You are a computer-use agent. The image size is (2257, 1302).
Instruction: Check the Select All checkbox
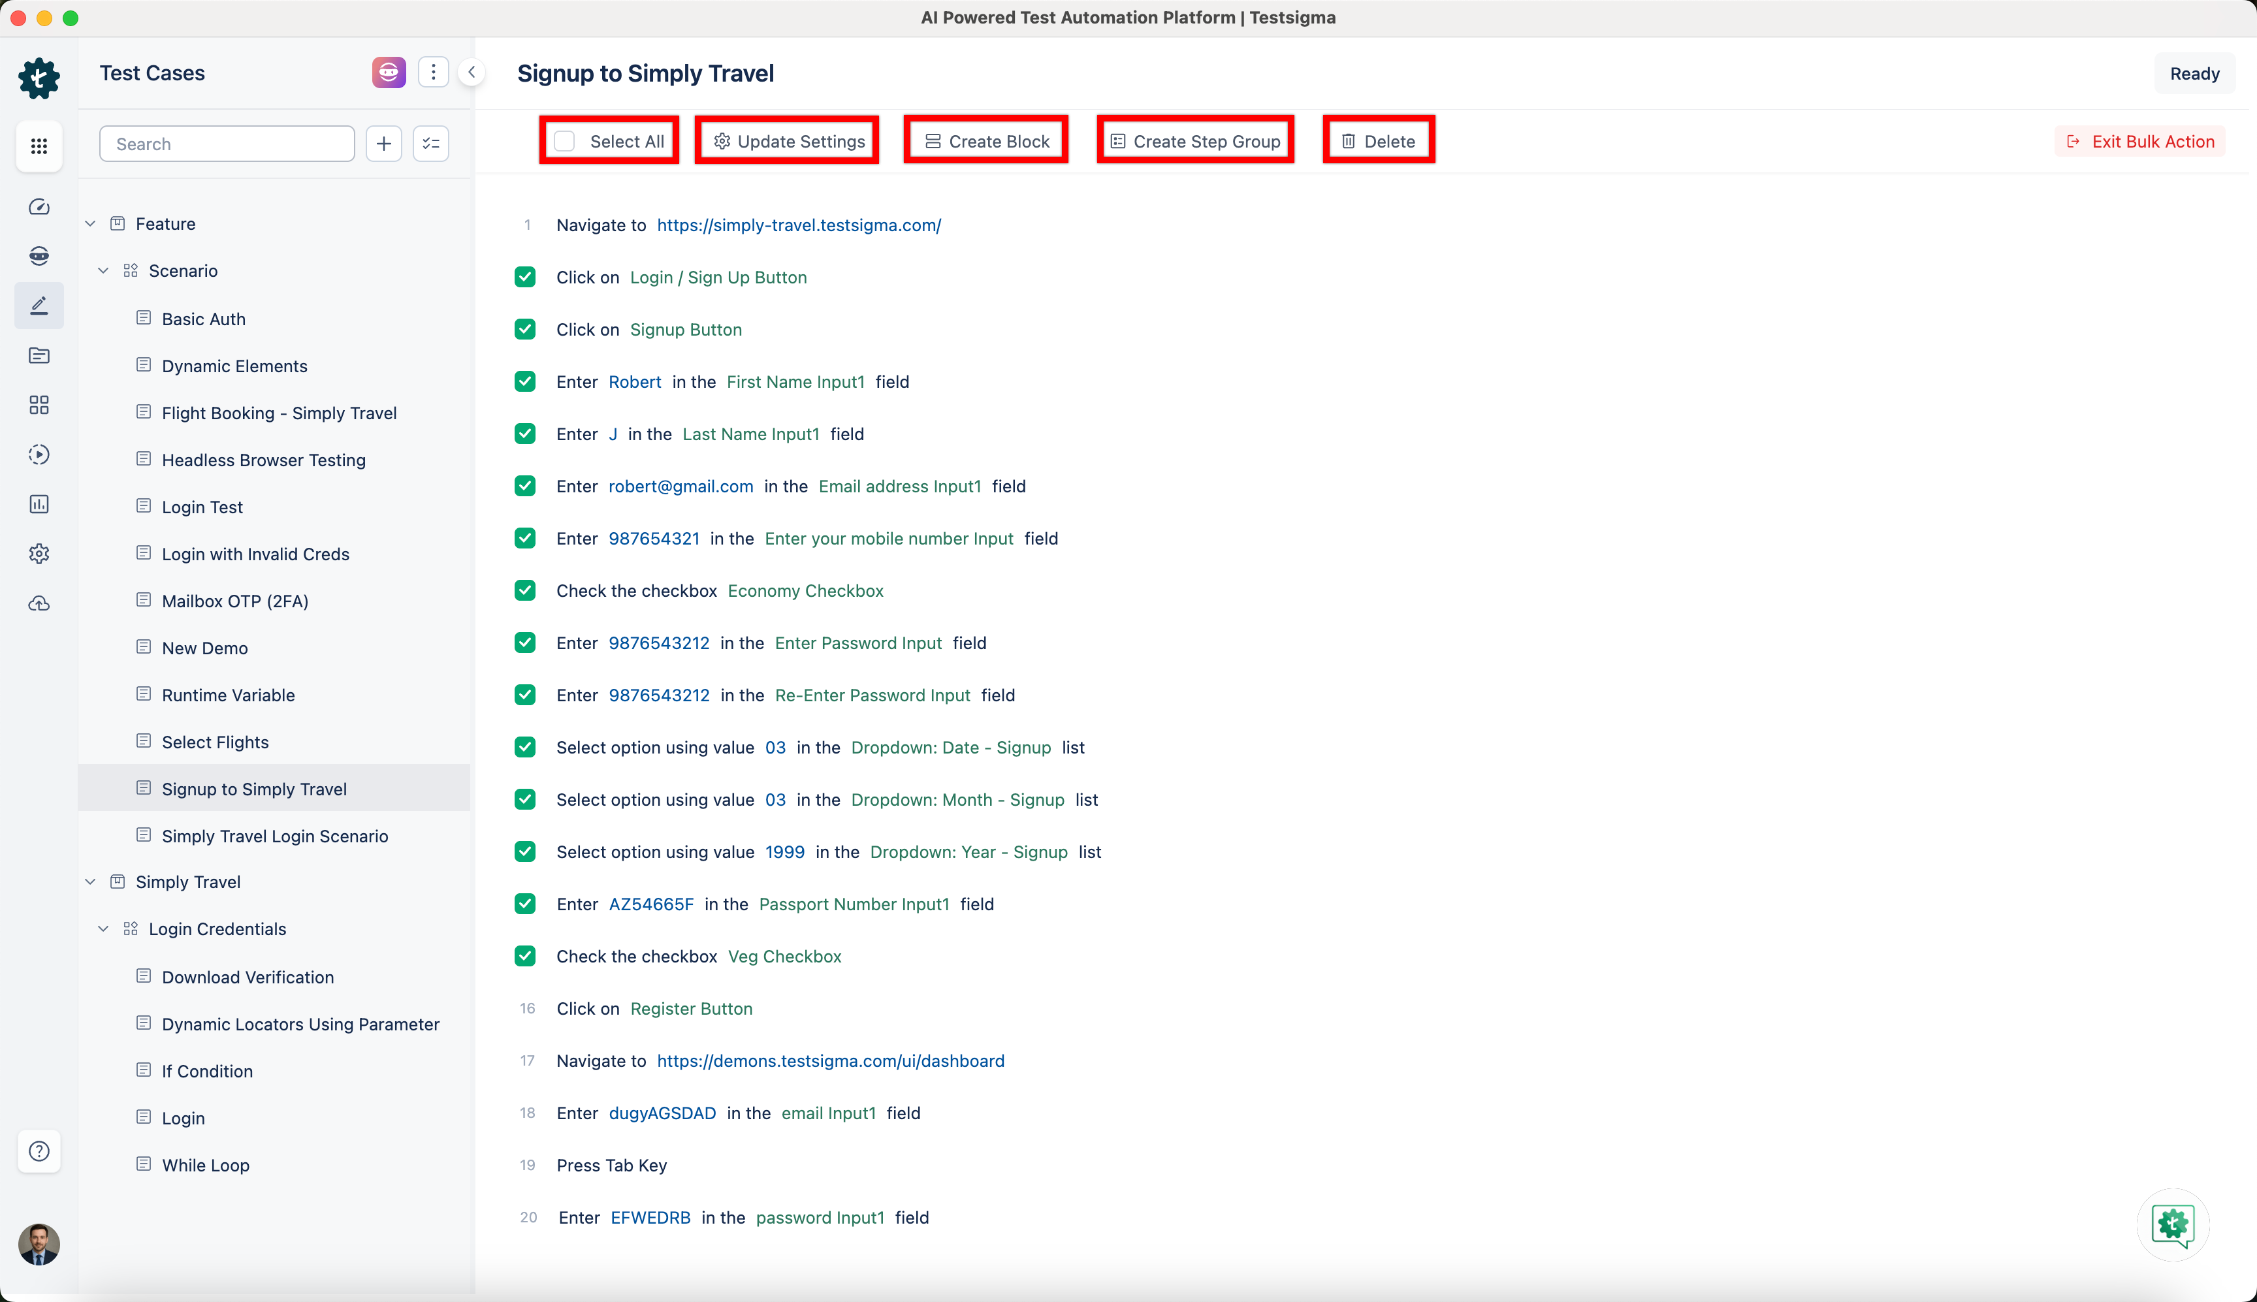[564, 141]
